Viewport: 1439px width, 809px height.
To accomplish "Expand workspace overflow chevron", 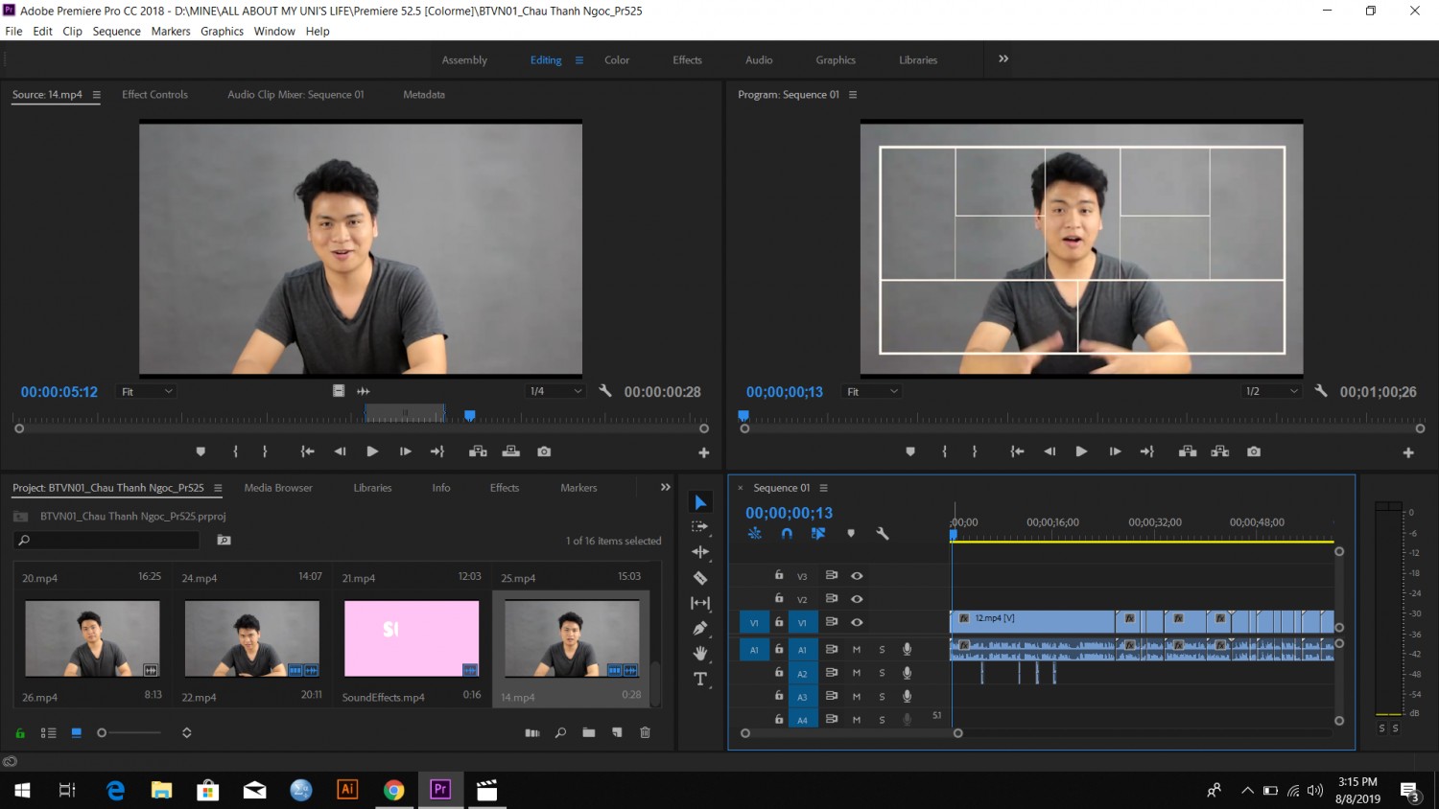I will (1003, 58).
